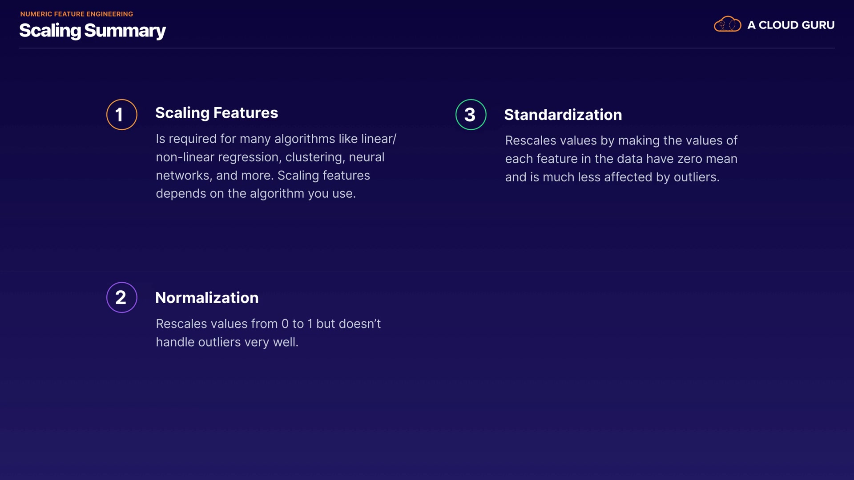Click the horizontal divider line under the title
Image resolution: width=854 pixels, height=480 pixels.
coord(427,48)
